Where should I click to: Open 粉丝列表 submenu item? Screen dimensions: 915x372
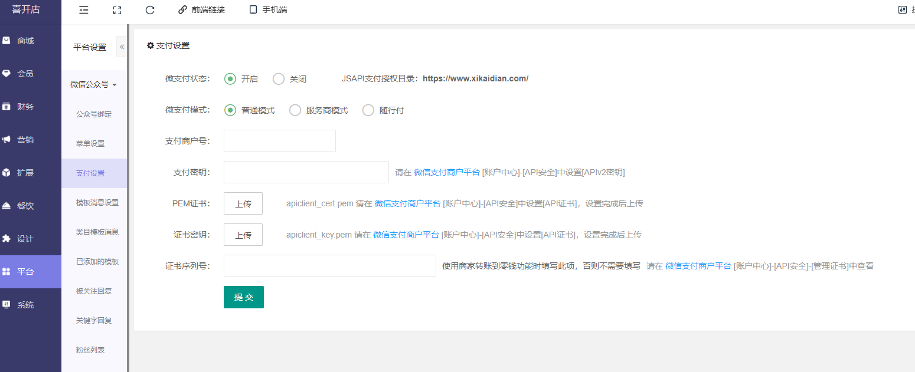pyautogui.click(x=94, y=350)
